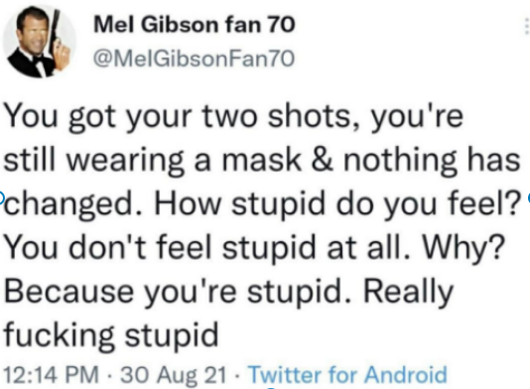
Task: Click the word 'Really' in the tweet
Action: [x=408, y=292]
